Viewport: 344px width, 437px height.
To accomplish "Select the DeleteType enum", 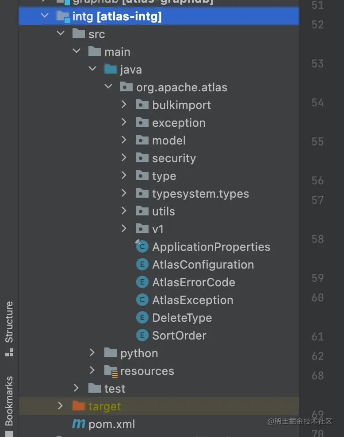I will [182, 318].
